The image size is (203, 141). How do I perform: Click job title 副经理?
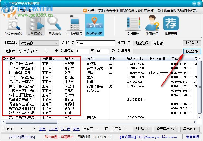(x=91, y=64)
